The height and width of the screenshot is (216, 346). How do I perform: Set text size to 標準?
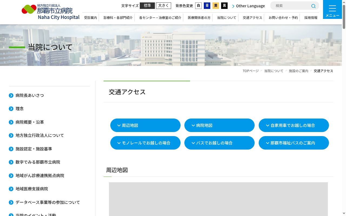[x=147, y=6]
